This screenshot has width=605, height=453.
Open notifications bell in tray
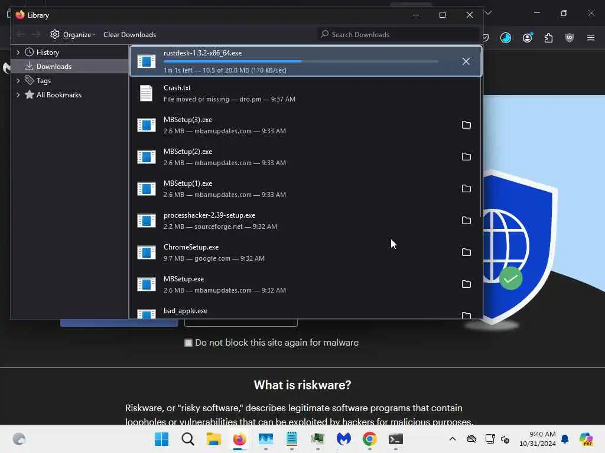pyautogui.click(x=565, y=439)
